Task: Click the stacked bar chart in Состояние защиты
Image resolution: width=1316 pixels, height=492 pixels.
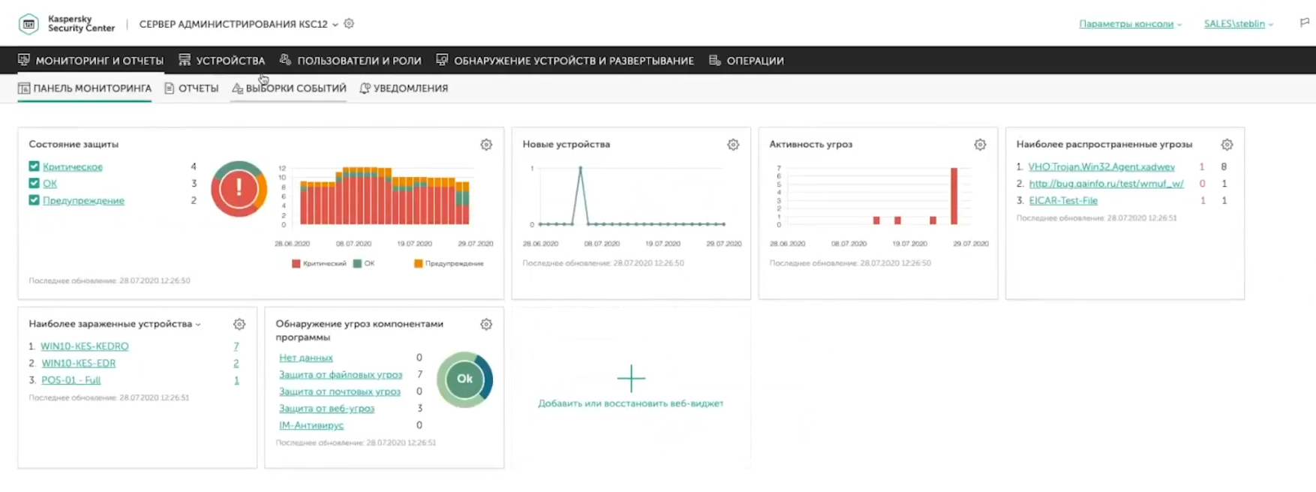Action: (385, 196)
